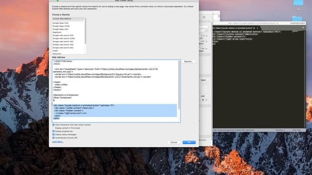Click the selected div purple button line
Viewport: 312px width, 175px height.
(84, 105)
